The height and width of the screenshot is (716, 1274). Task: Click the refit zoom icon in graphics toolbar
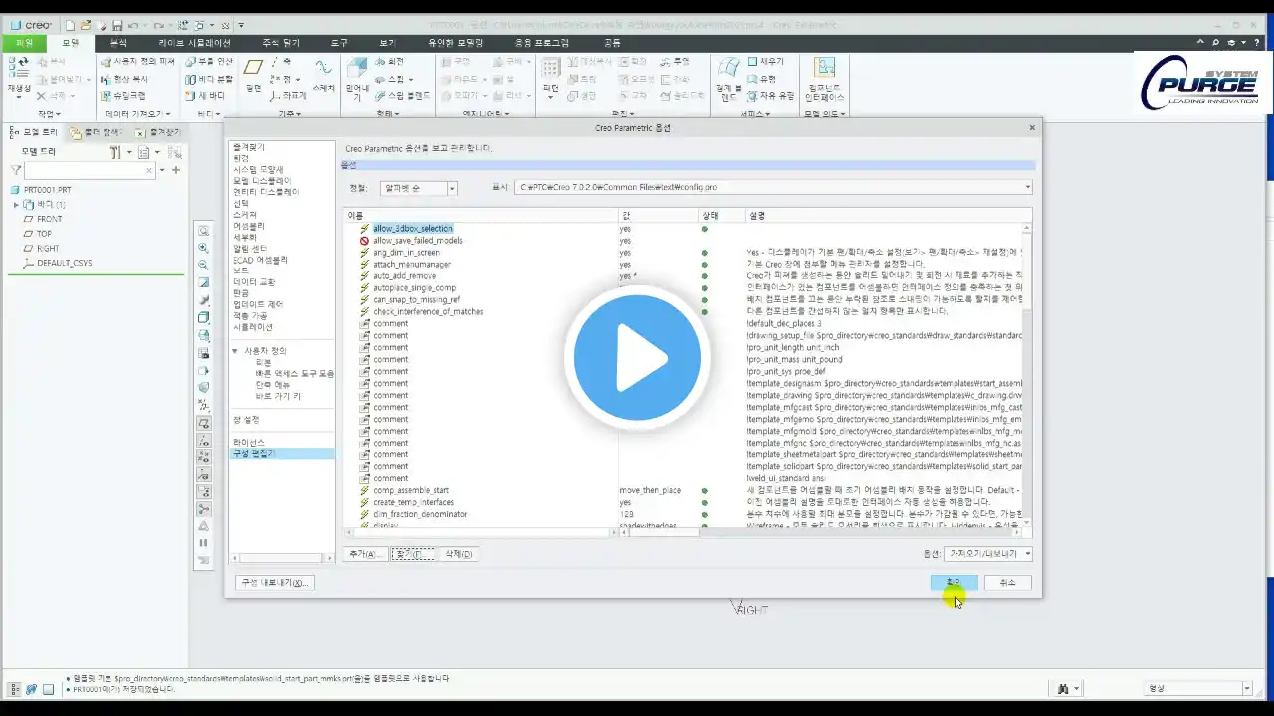204,231
